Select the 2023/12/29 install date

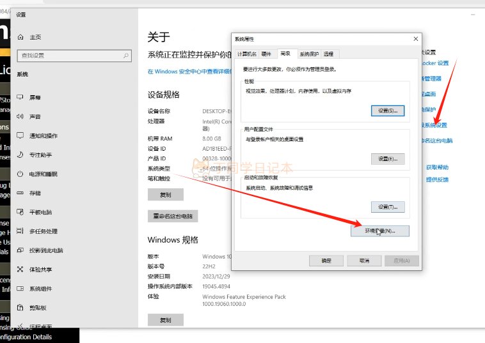(216, 277)
